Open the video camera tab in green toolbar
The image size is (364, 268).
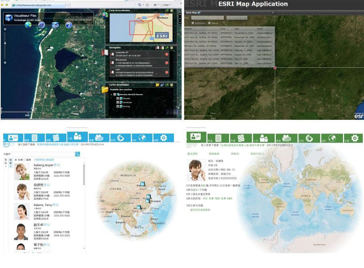(x=286, y=138)
